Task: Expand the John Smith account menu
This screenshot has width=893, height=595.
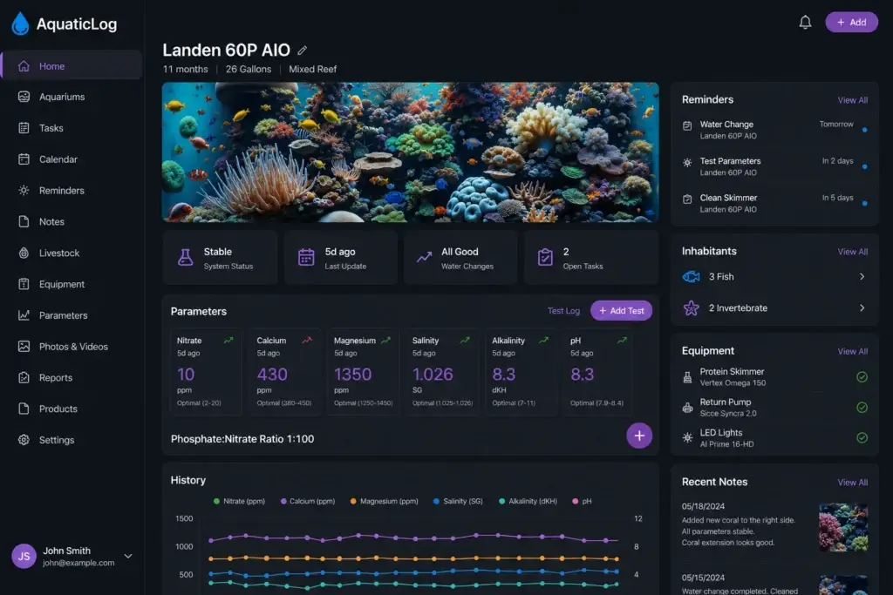Action: click(x=128, y=557)
